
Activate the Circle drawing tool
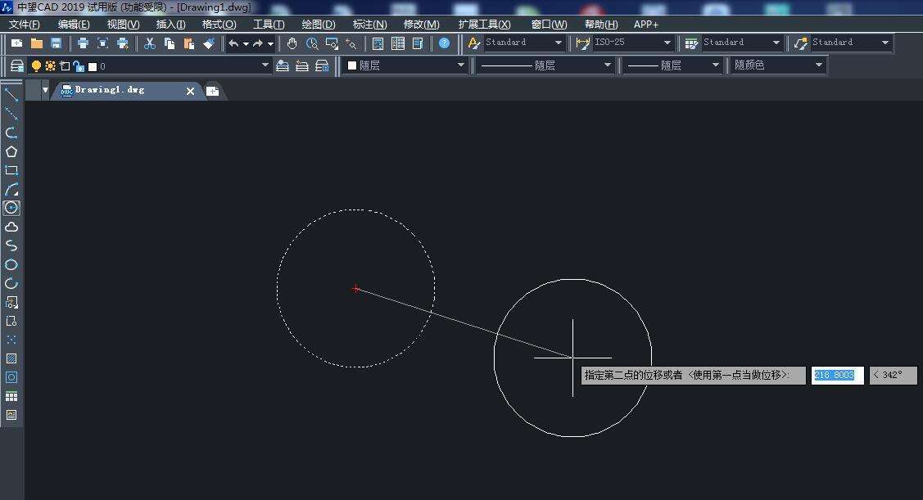(11, 208)
